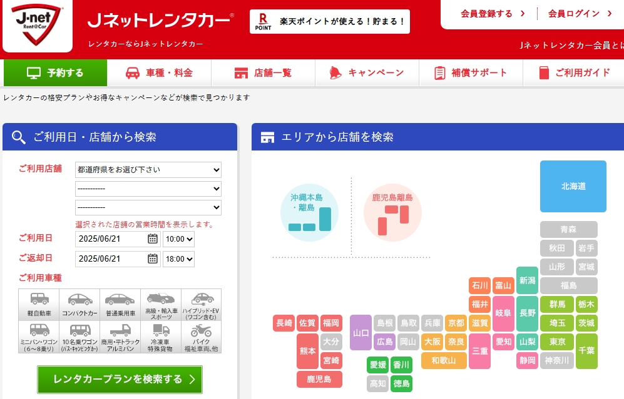Select 石川 on the area map
The width and height of the screenshot is (624, 399).
pyautogui.click(x=480, y=285)
